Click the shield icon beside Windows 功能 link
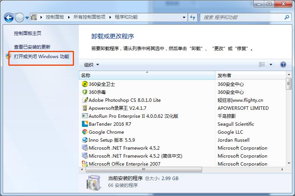The image size is (295, 196). point(8,56)
